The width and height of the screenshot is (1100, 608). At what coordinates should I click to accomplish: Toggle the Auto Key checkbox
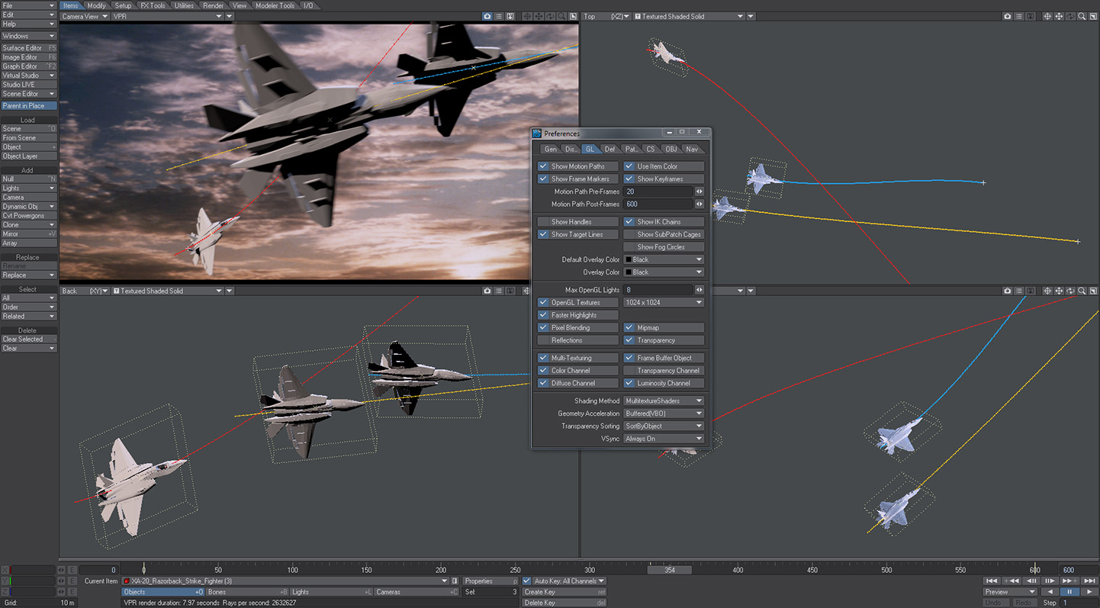[527, 581]
